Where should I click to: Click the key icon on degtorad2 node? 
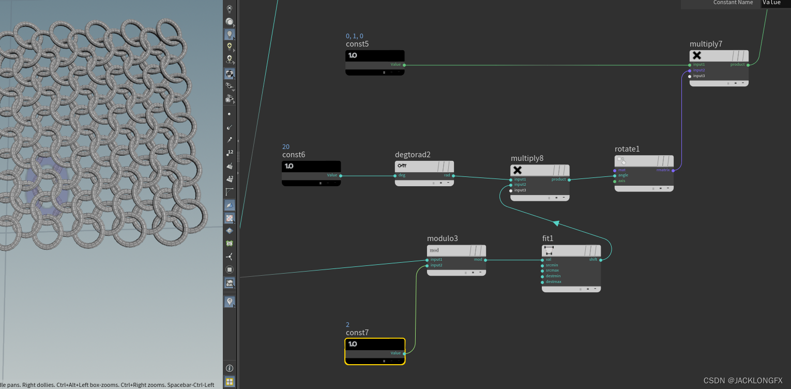tap(402, 166)
